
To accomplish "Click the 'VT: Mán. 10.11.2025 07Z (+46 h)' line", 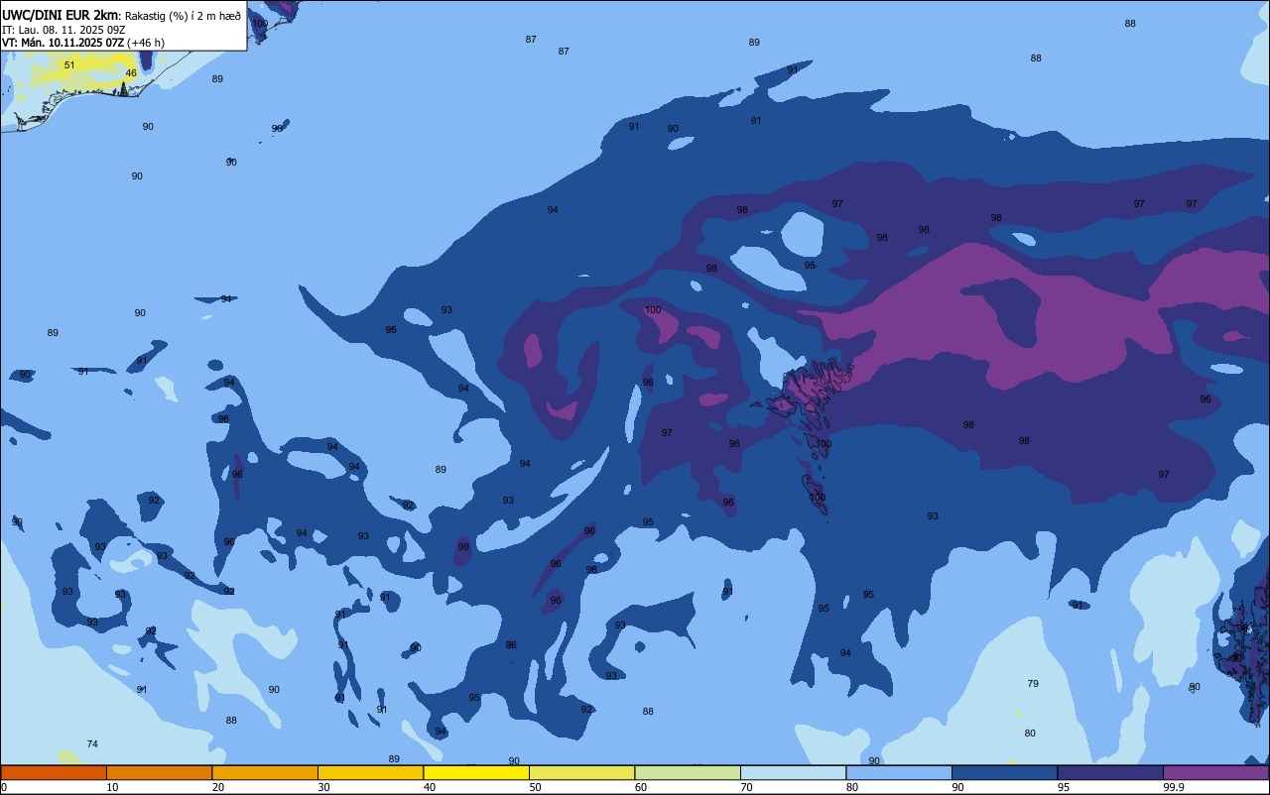I will (83, 43).
